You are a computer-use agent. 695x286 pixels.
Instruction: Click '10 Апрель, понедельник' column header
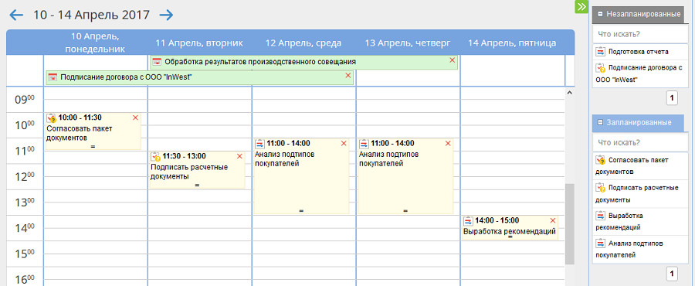click(x=95, y=43)
